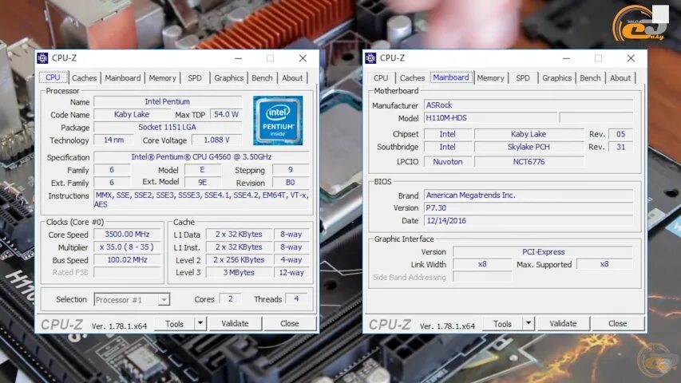Click the Tools button in left CPU-Z window
This screenshot has height=383, width=681.
point(175,324)
